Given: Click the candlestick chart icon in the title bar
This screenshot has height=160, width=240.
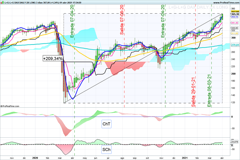Looking at the screenshot, I should coord(2,3).
